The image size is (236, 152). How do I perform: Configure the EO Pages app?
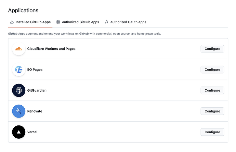pos(212,70)
